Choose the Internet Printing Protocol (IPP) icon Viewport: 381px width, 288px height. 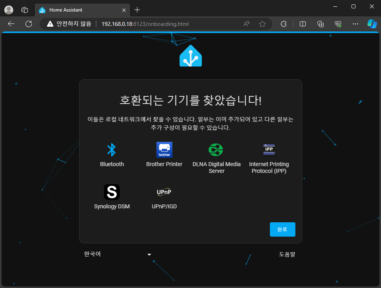269,149
